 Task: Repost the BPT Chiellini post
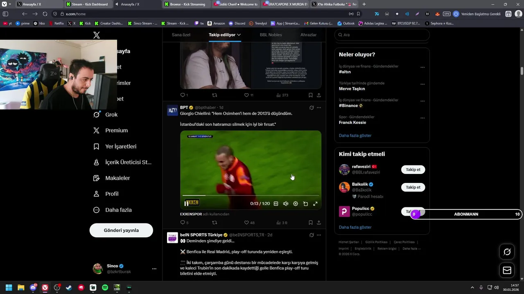tap(215, 223)
